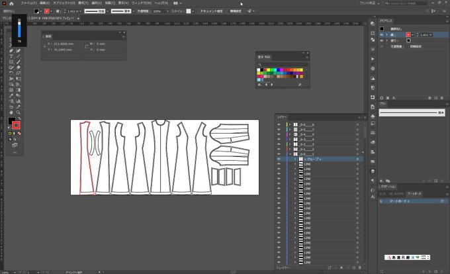The height and width of the screenshot is (274, 450).
Task: Toggle stroke (線) visibility in Appearance panel
Action: point(381,34)
